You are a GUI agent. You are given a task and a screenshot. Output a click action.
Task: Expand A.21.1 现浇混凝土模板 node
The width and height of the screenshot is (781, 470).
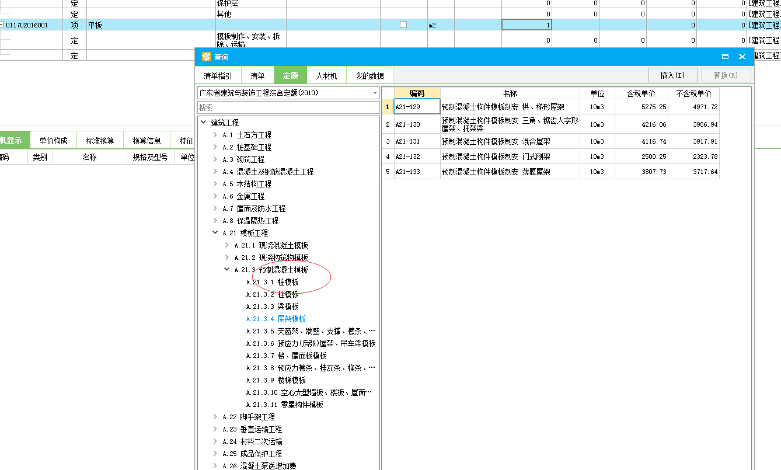226,245
